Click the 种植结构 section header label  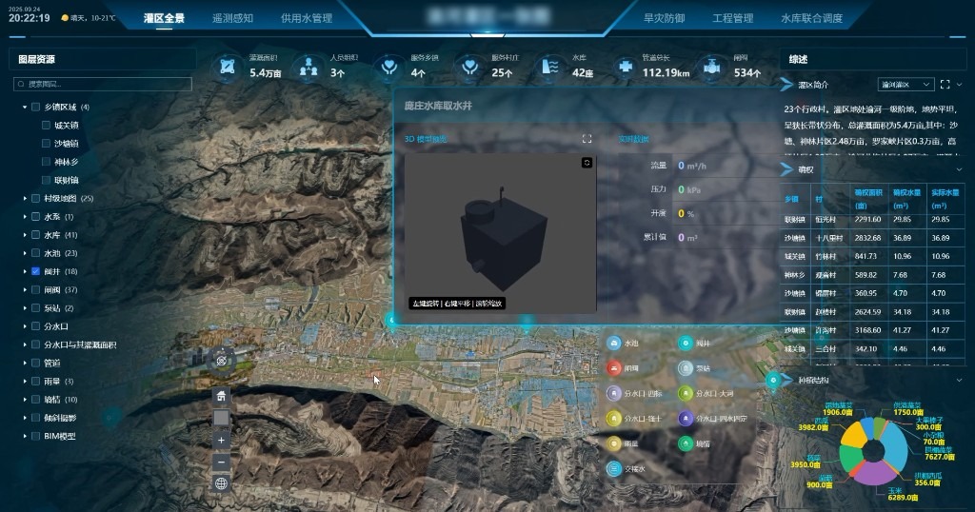click(x=813, y=380)
